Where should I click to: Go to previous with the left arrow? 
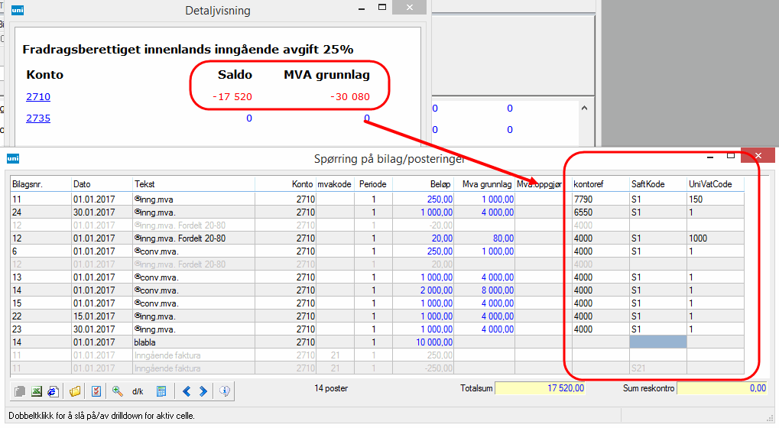(x=187, y=391)
